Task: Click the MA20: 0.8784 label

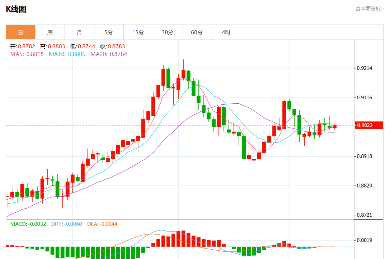Action: coord(109,54)
